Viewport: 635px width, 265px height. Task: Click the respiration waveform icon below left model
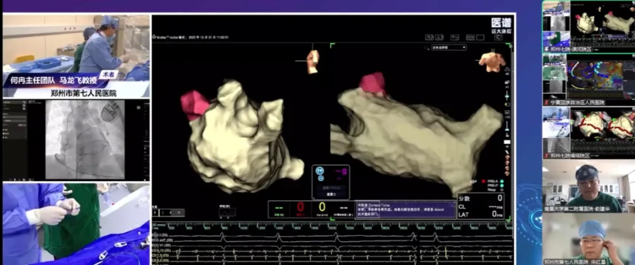point(227,212)
